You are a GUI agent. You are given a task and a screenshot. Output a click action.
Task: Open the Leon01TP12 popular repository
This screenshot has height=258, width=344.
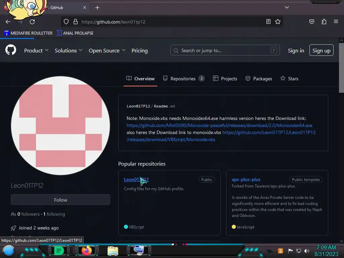136,179
